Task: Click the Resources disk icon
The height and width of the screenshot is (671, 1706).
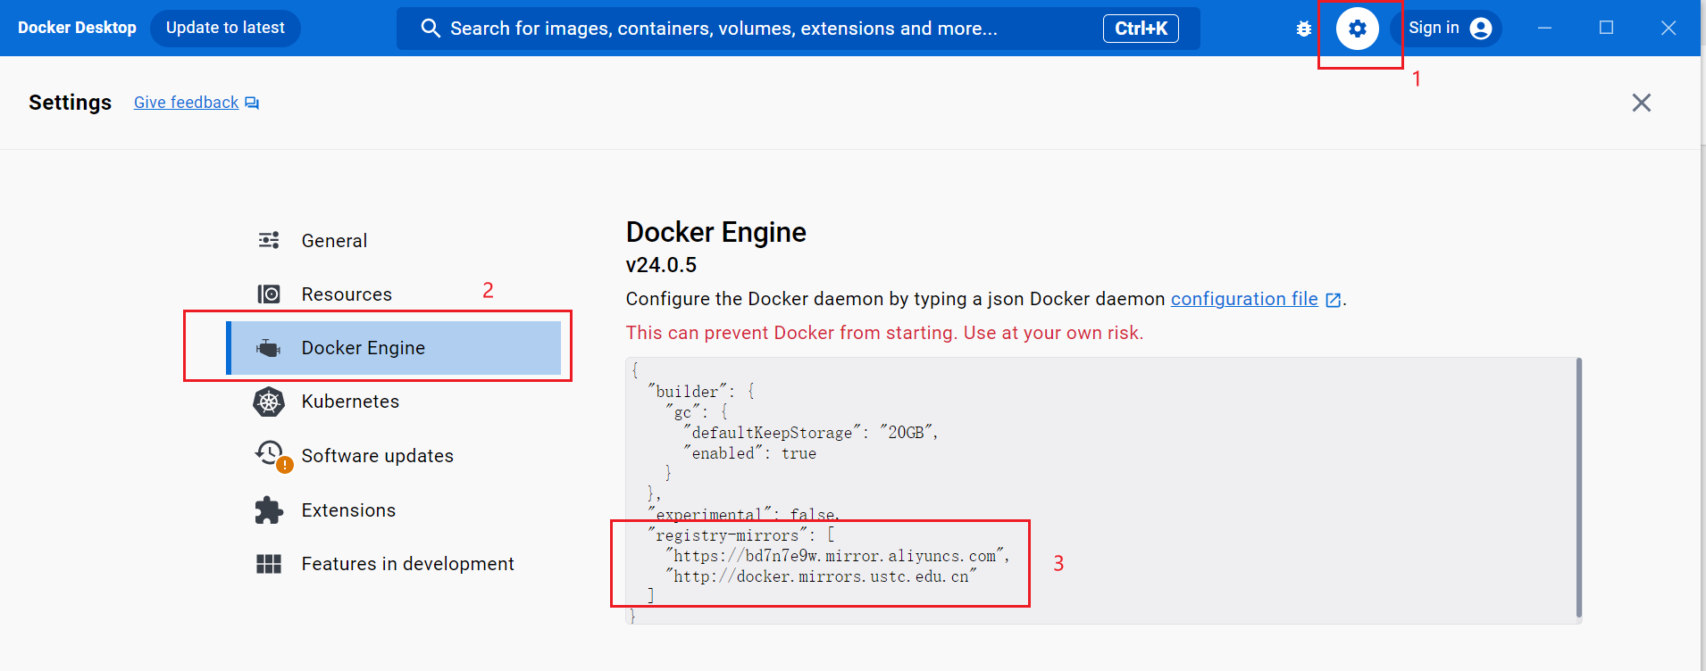Action: point(269,294)
